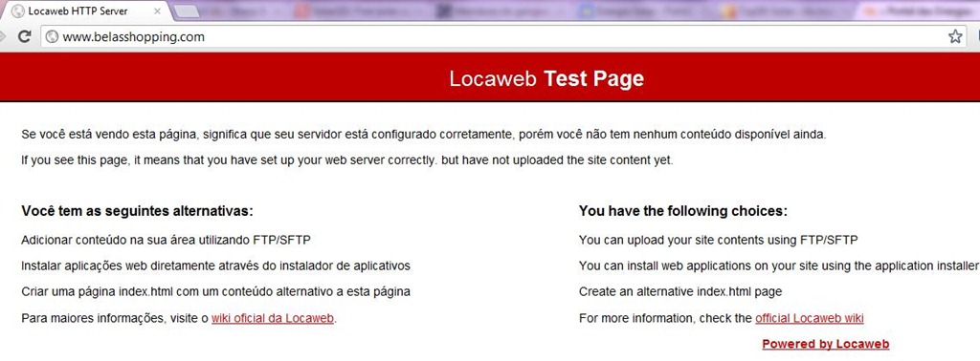Click 'You have the following choices:' heading
The height and width of the screenshot is (361, 980).
[683, 211]
